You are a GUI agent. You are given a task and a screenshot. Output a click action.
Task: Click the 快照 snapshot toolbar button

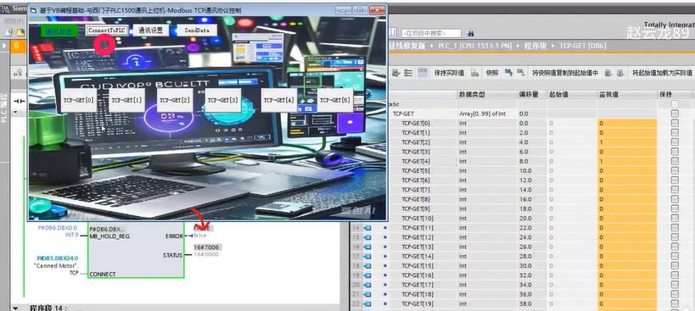click(x=492, y=73)
